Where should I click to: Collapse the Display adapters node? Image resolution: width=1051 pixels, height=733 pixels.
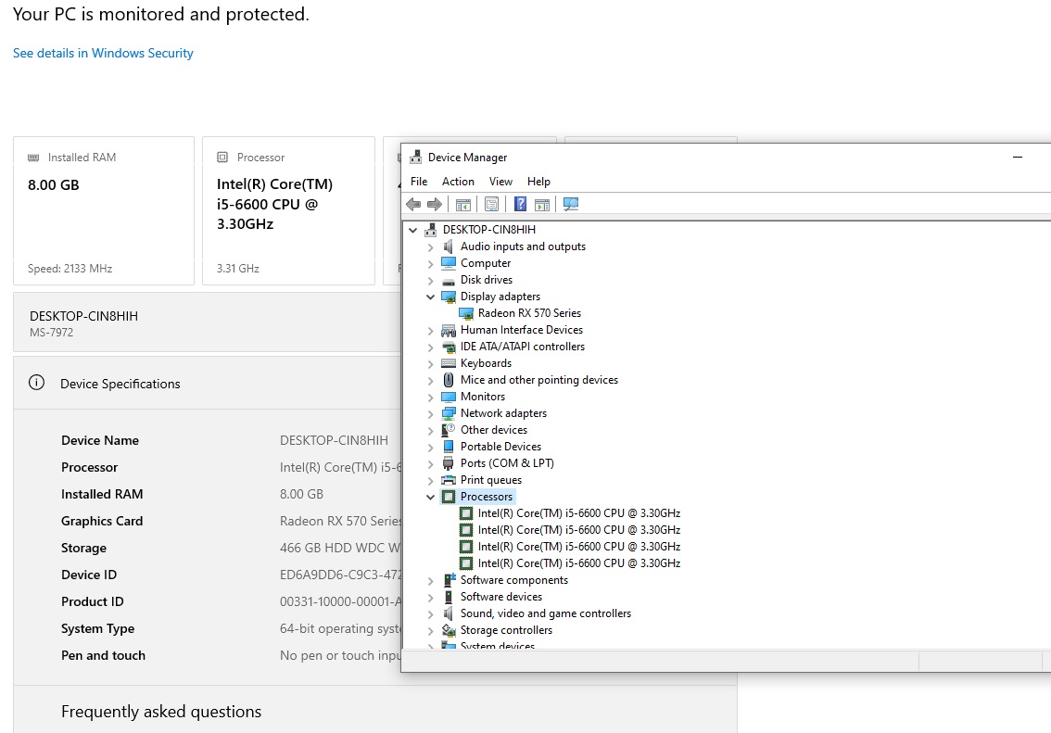tap(430, 297)
